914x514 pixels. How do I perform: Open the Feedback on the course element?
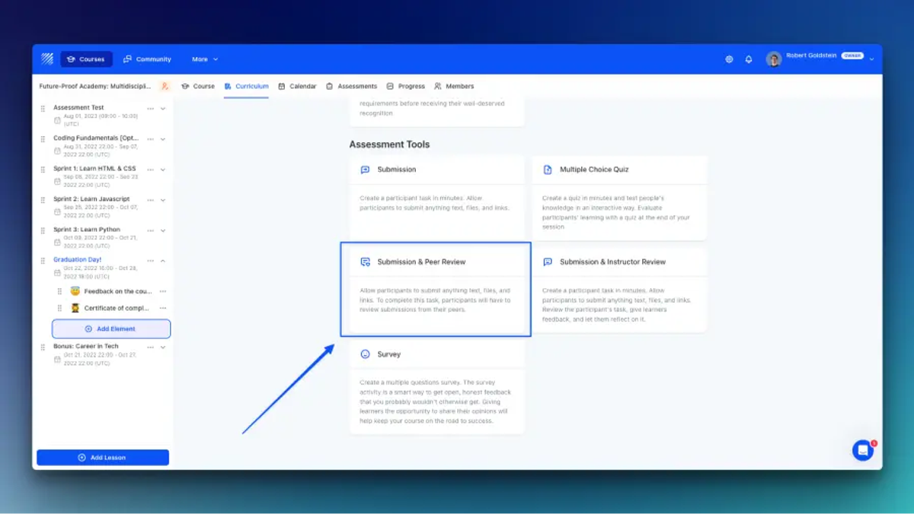tap(111, 291)
